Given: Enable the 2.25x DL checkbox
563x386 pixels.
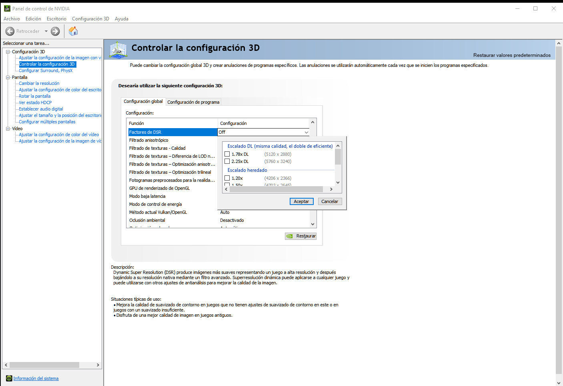Looking at the screenshot, I should pos(227,161).
